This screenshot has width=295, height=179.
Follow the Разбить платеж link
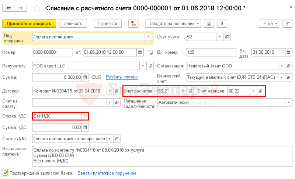click(x=122, y=77)
